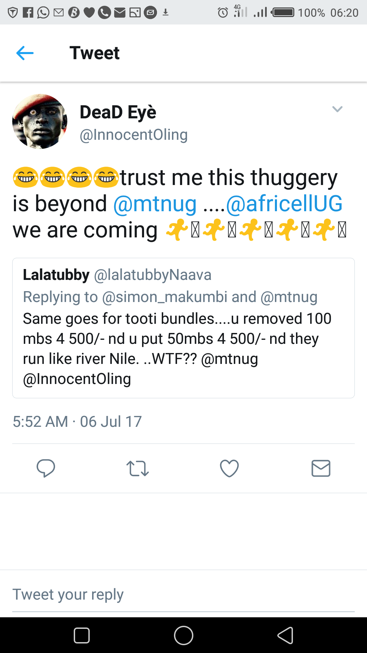Screen dimensions: 367x653
Task: Like the tweet with the heart icon
Action: coord(229,468)
